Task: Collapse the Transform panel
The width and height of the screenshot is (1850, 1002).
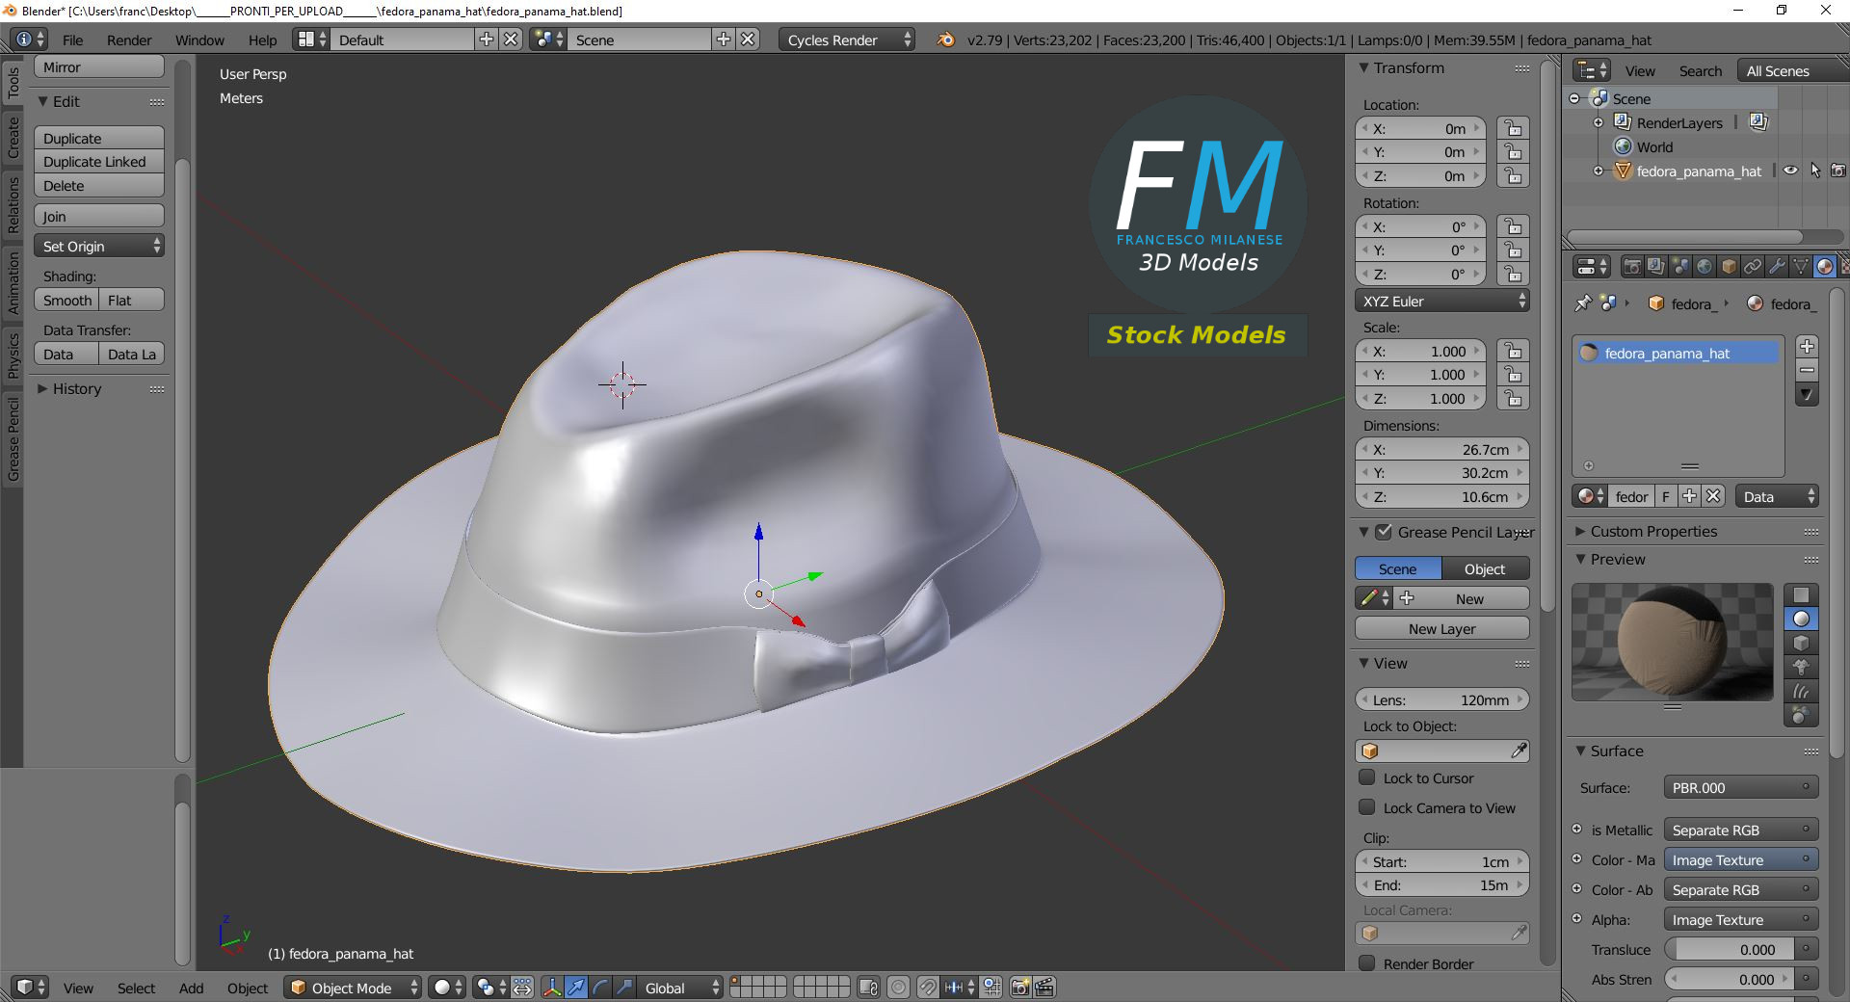Action: [1363, 67]
